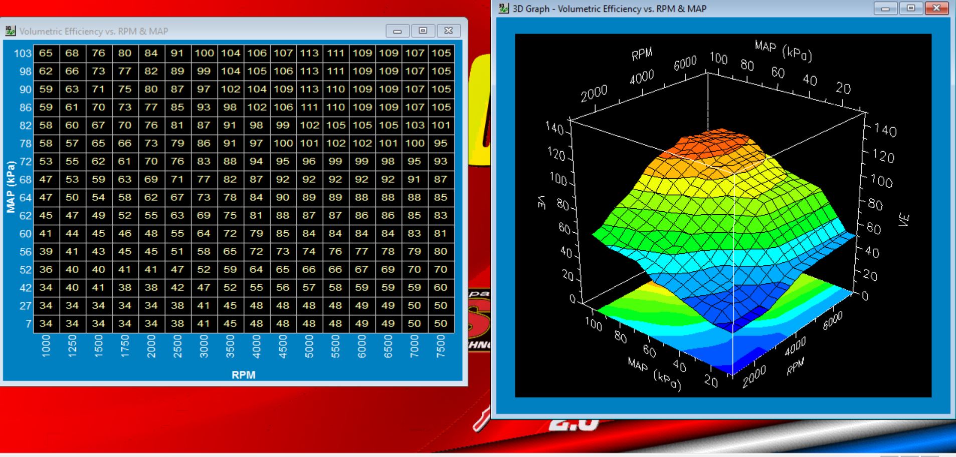
Task: Choose the cell at 42 kPa, 1750 RPM
Action: click(x=125, y=287)
